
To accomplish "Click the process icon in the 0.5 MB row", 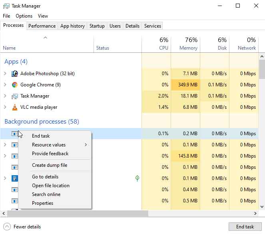I will coord(15,201).
